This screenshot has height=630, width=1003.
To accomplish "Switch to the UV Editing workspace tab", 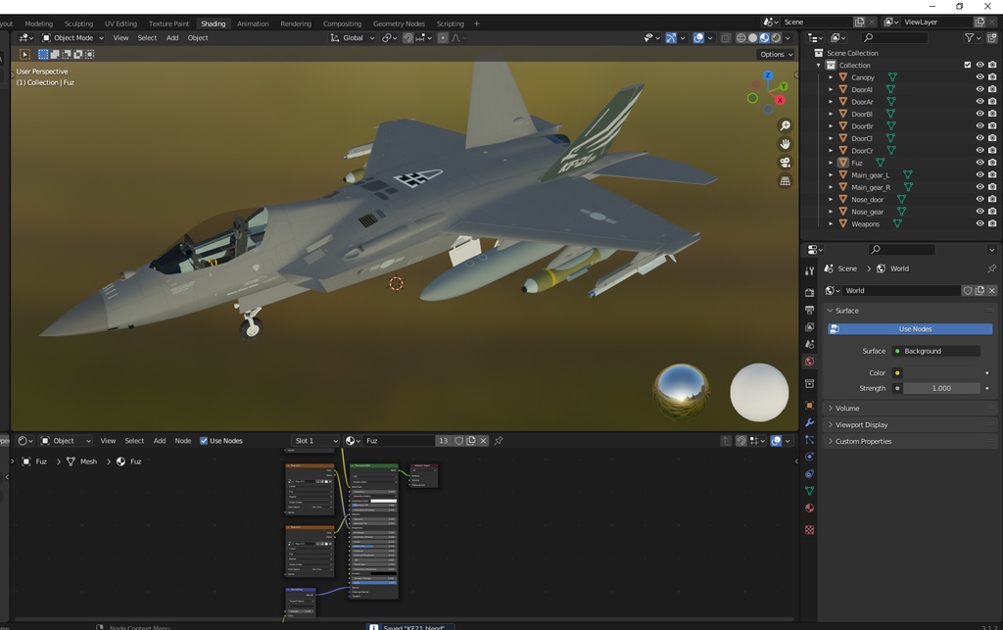I will click(x=120, y=24).
